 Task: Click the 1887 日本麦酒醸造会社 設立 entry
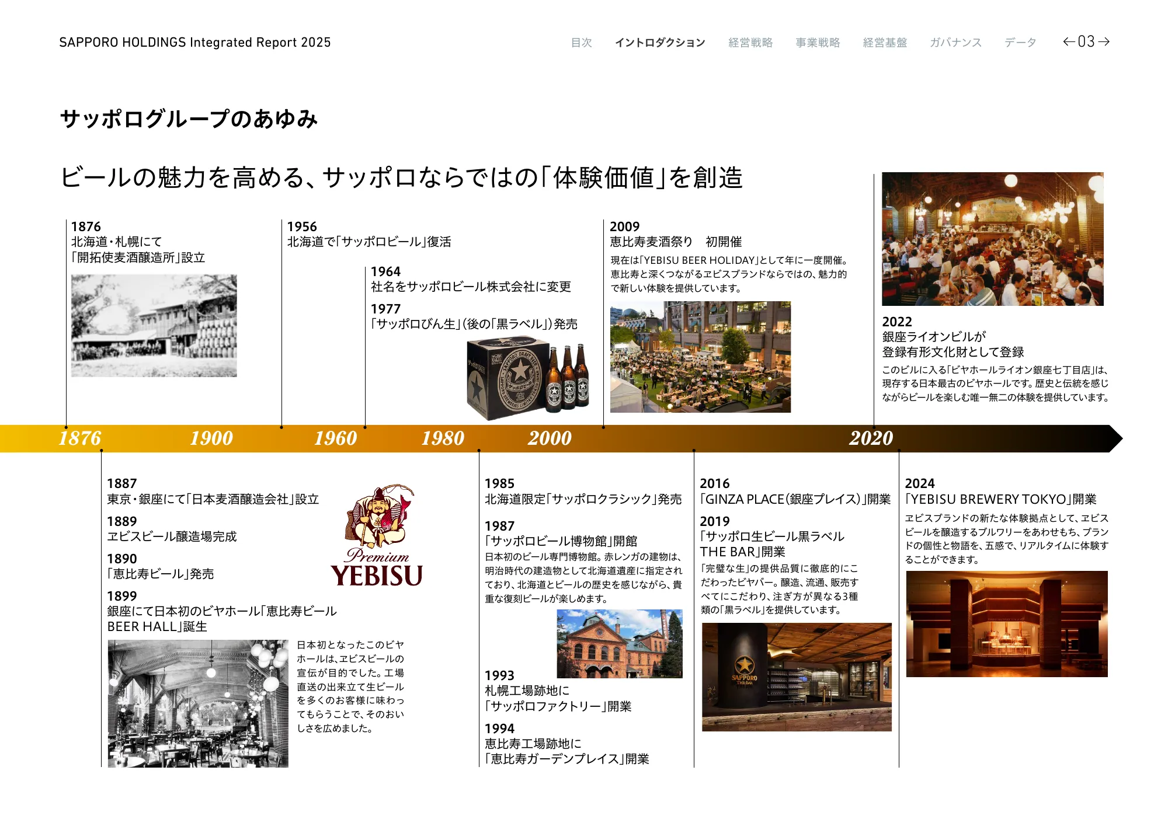pyautogui.click(x=213, y=492)
